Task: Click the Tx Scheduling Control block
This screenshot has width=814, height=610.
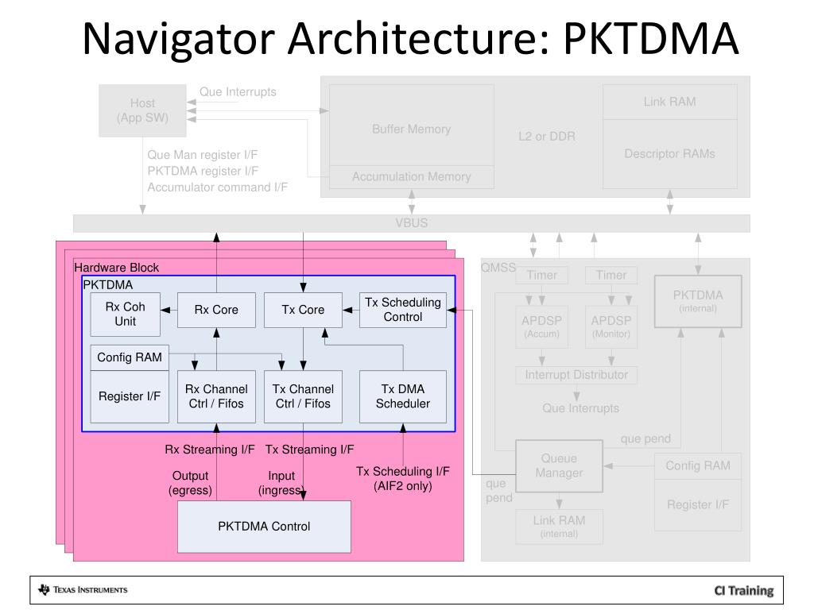Action: pyautogui.click(x=403, y=310)
